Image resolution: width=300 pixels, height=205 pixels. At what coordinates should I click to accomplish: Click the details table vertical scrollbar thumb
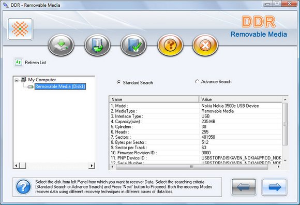click(x=285, y=124)
